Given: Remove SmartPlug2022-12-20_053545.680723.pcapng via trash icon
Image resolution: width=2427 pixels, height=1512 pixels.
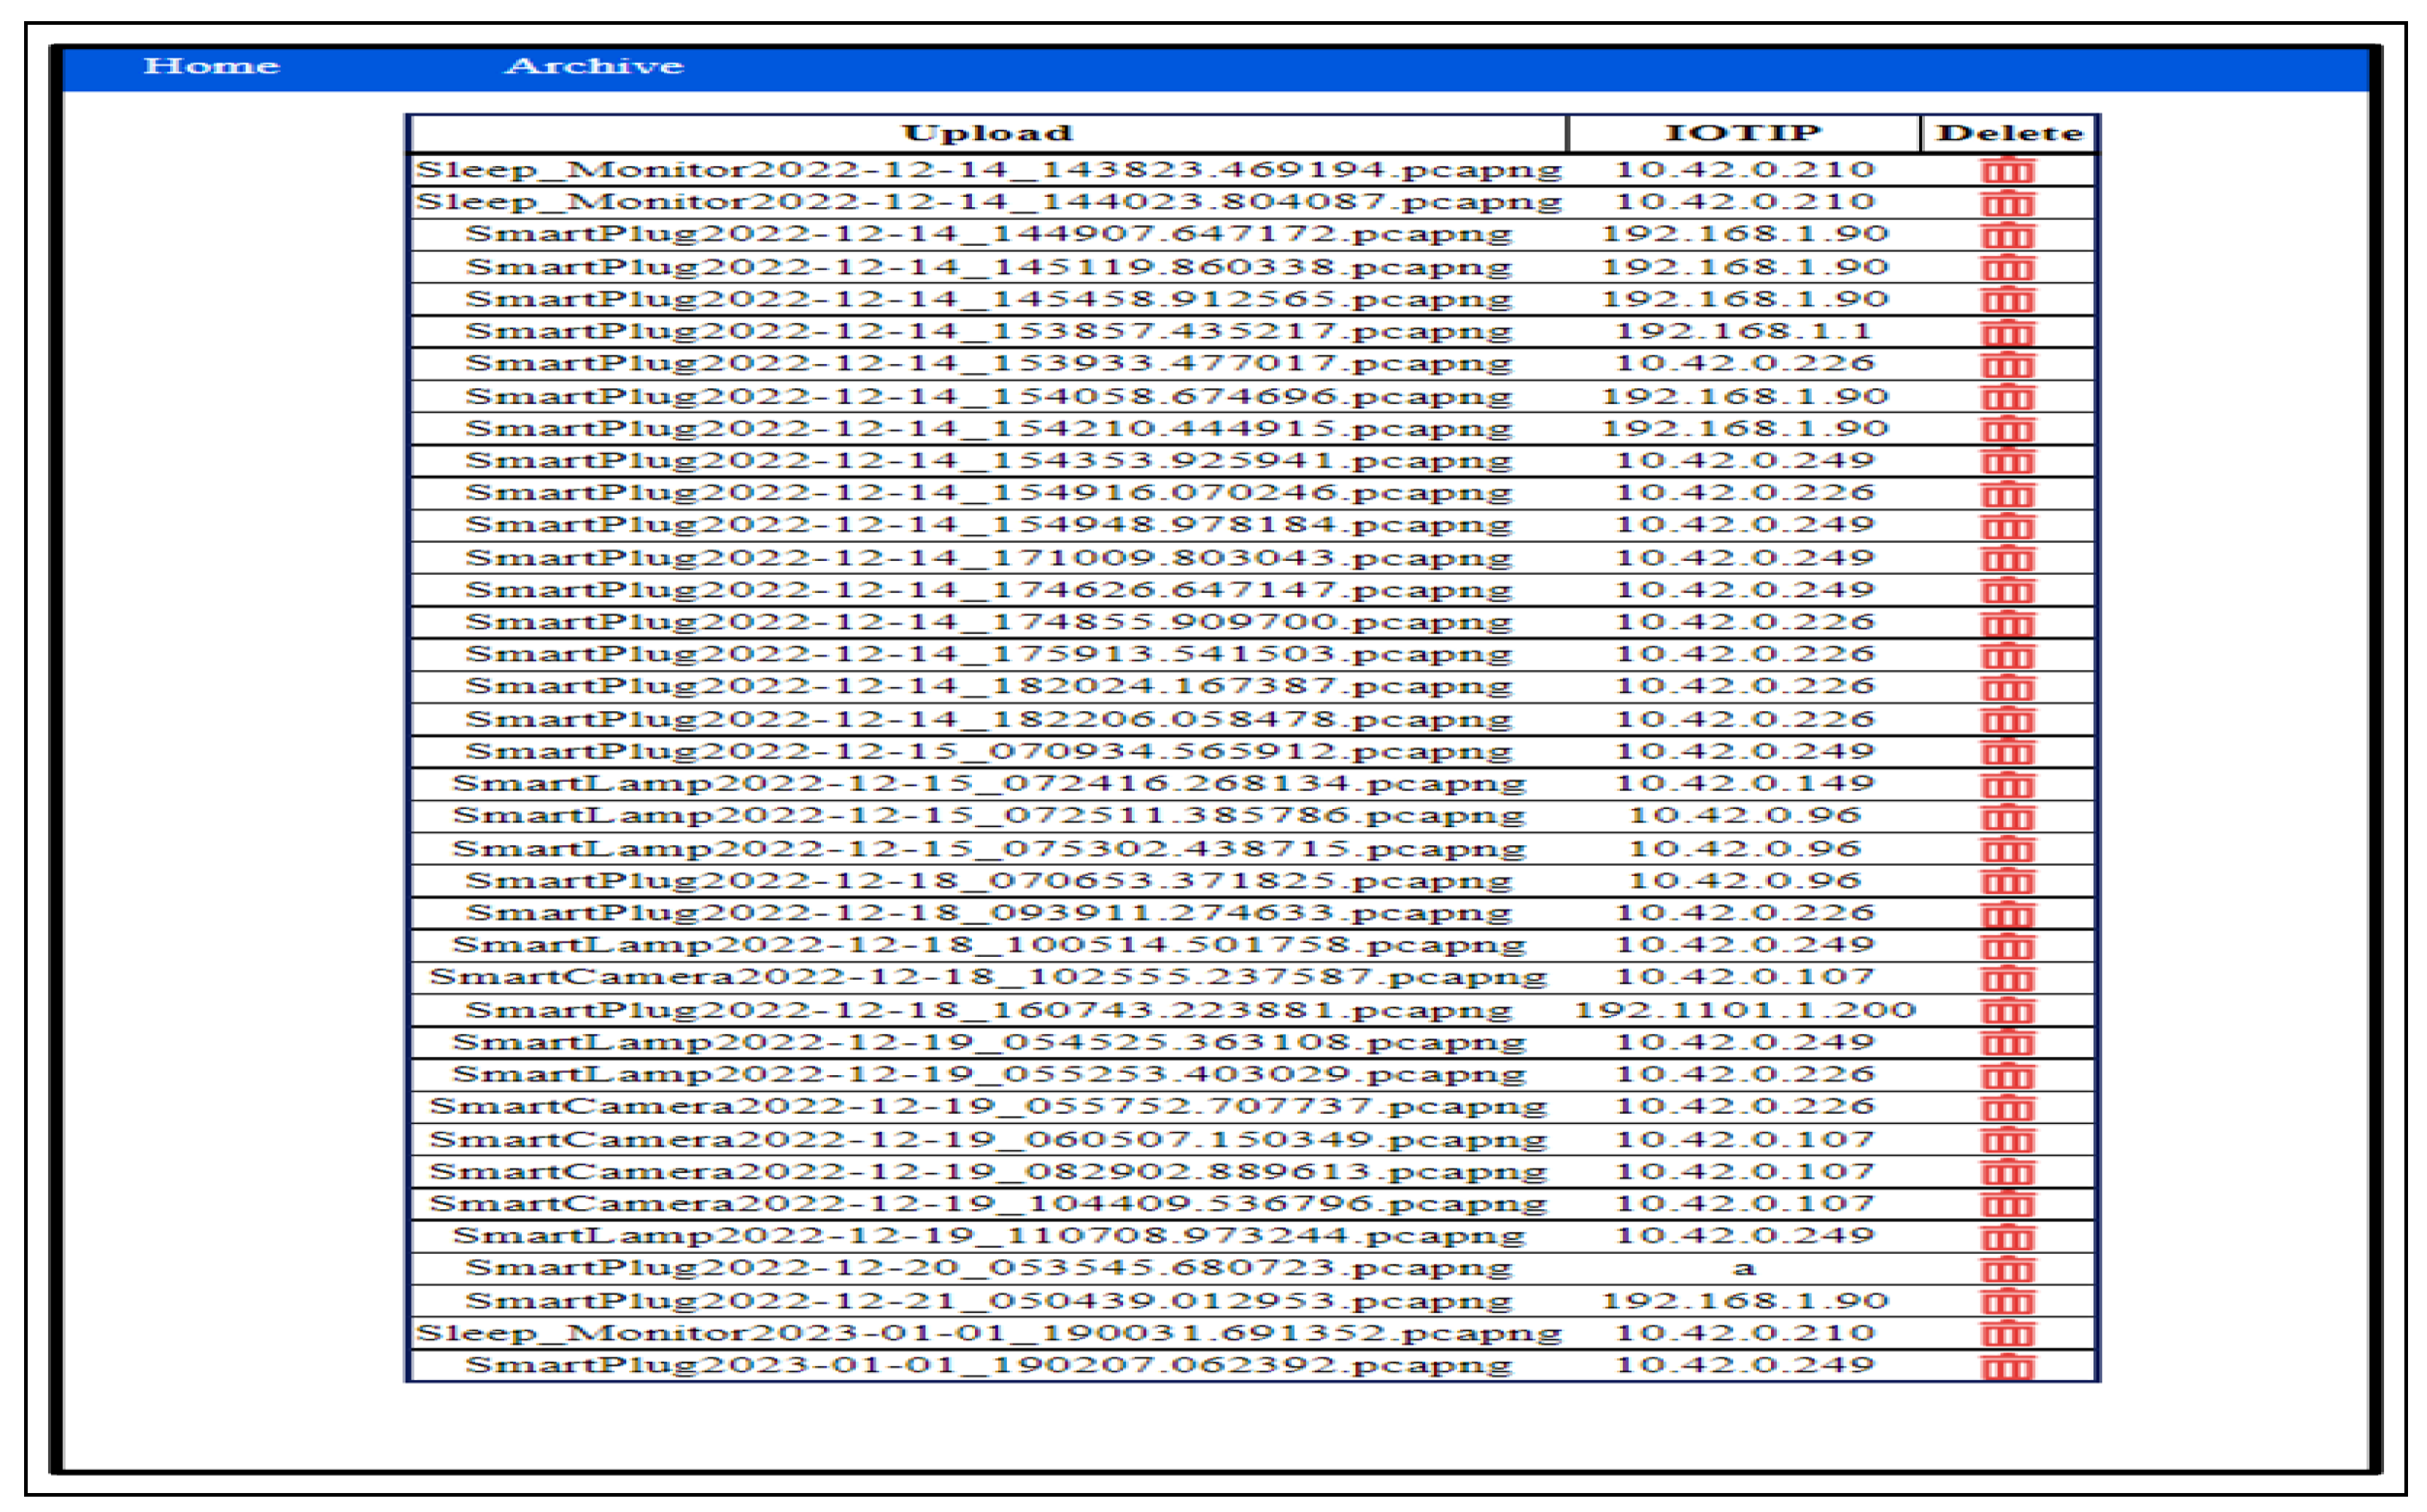Looking at the screenshot, I should coord(2007,1270).
